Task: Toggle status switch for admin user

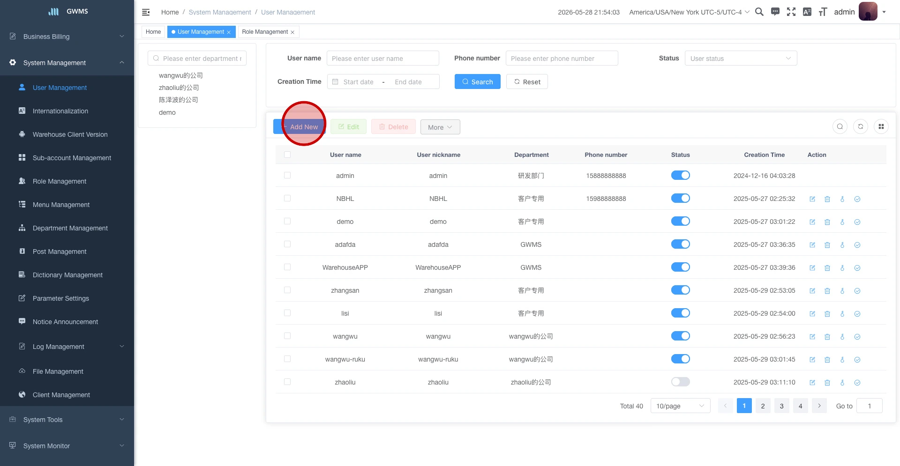Action: pyautogui.click(x=680, y=175)
